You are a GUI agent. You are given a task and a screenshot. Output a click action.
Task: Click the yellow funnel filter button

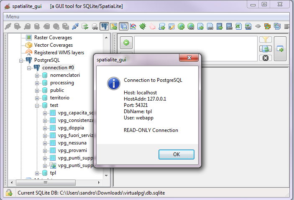(x=266, y=40)
